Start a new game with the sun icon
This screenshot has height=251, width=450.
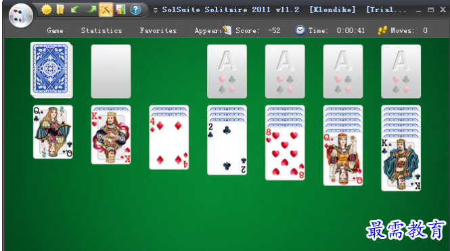[x=46, y=9]
